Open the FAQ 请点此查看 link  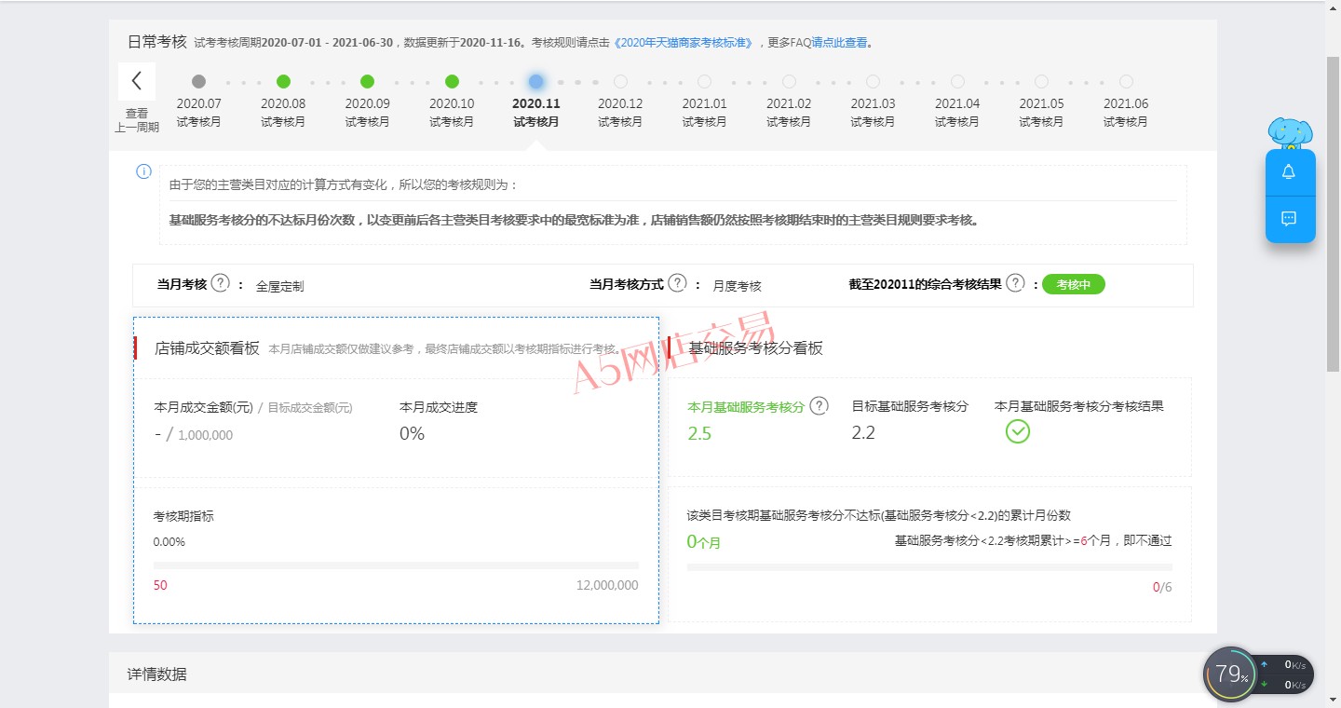839,43
